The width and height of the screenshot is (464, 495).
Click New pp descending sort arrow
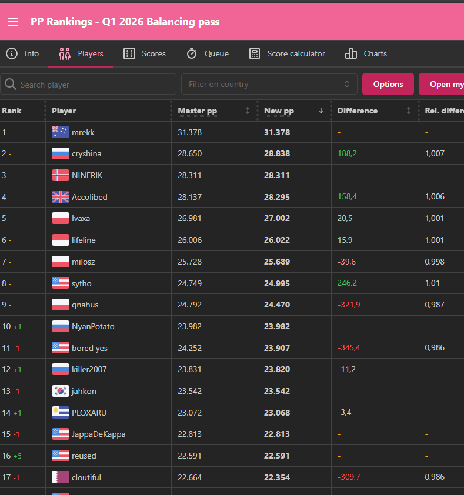321,111
